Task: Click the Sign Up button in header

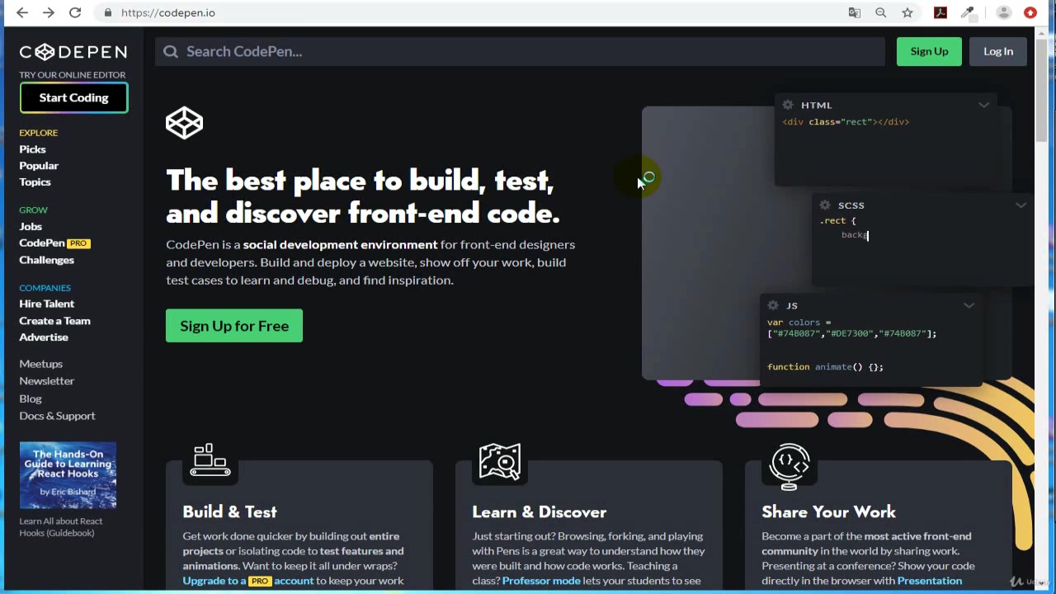Action: tap(929, 51)
